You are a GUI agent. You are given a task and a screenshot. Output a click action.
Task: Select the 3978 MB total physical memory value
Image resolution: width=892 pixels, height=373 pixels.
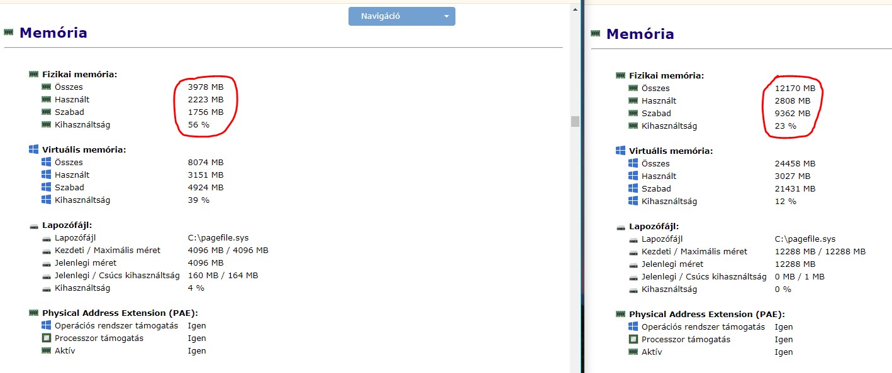click(206, 87)
